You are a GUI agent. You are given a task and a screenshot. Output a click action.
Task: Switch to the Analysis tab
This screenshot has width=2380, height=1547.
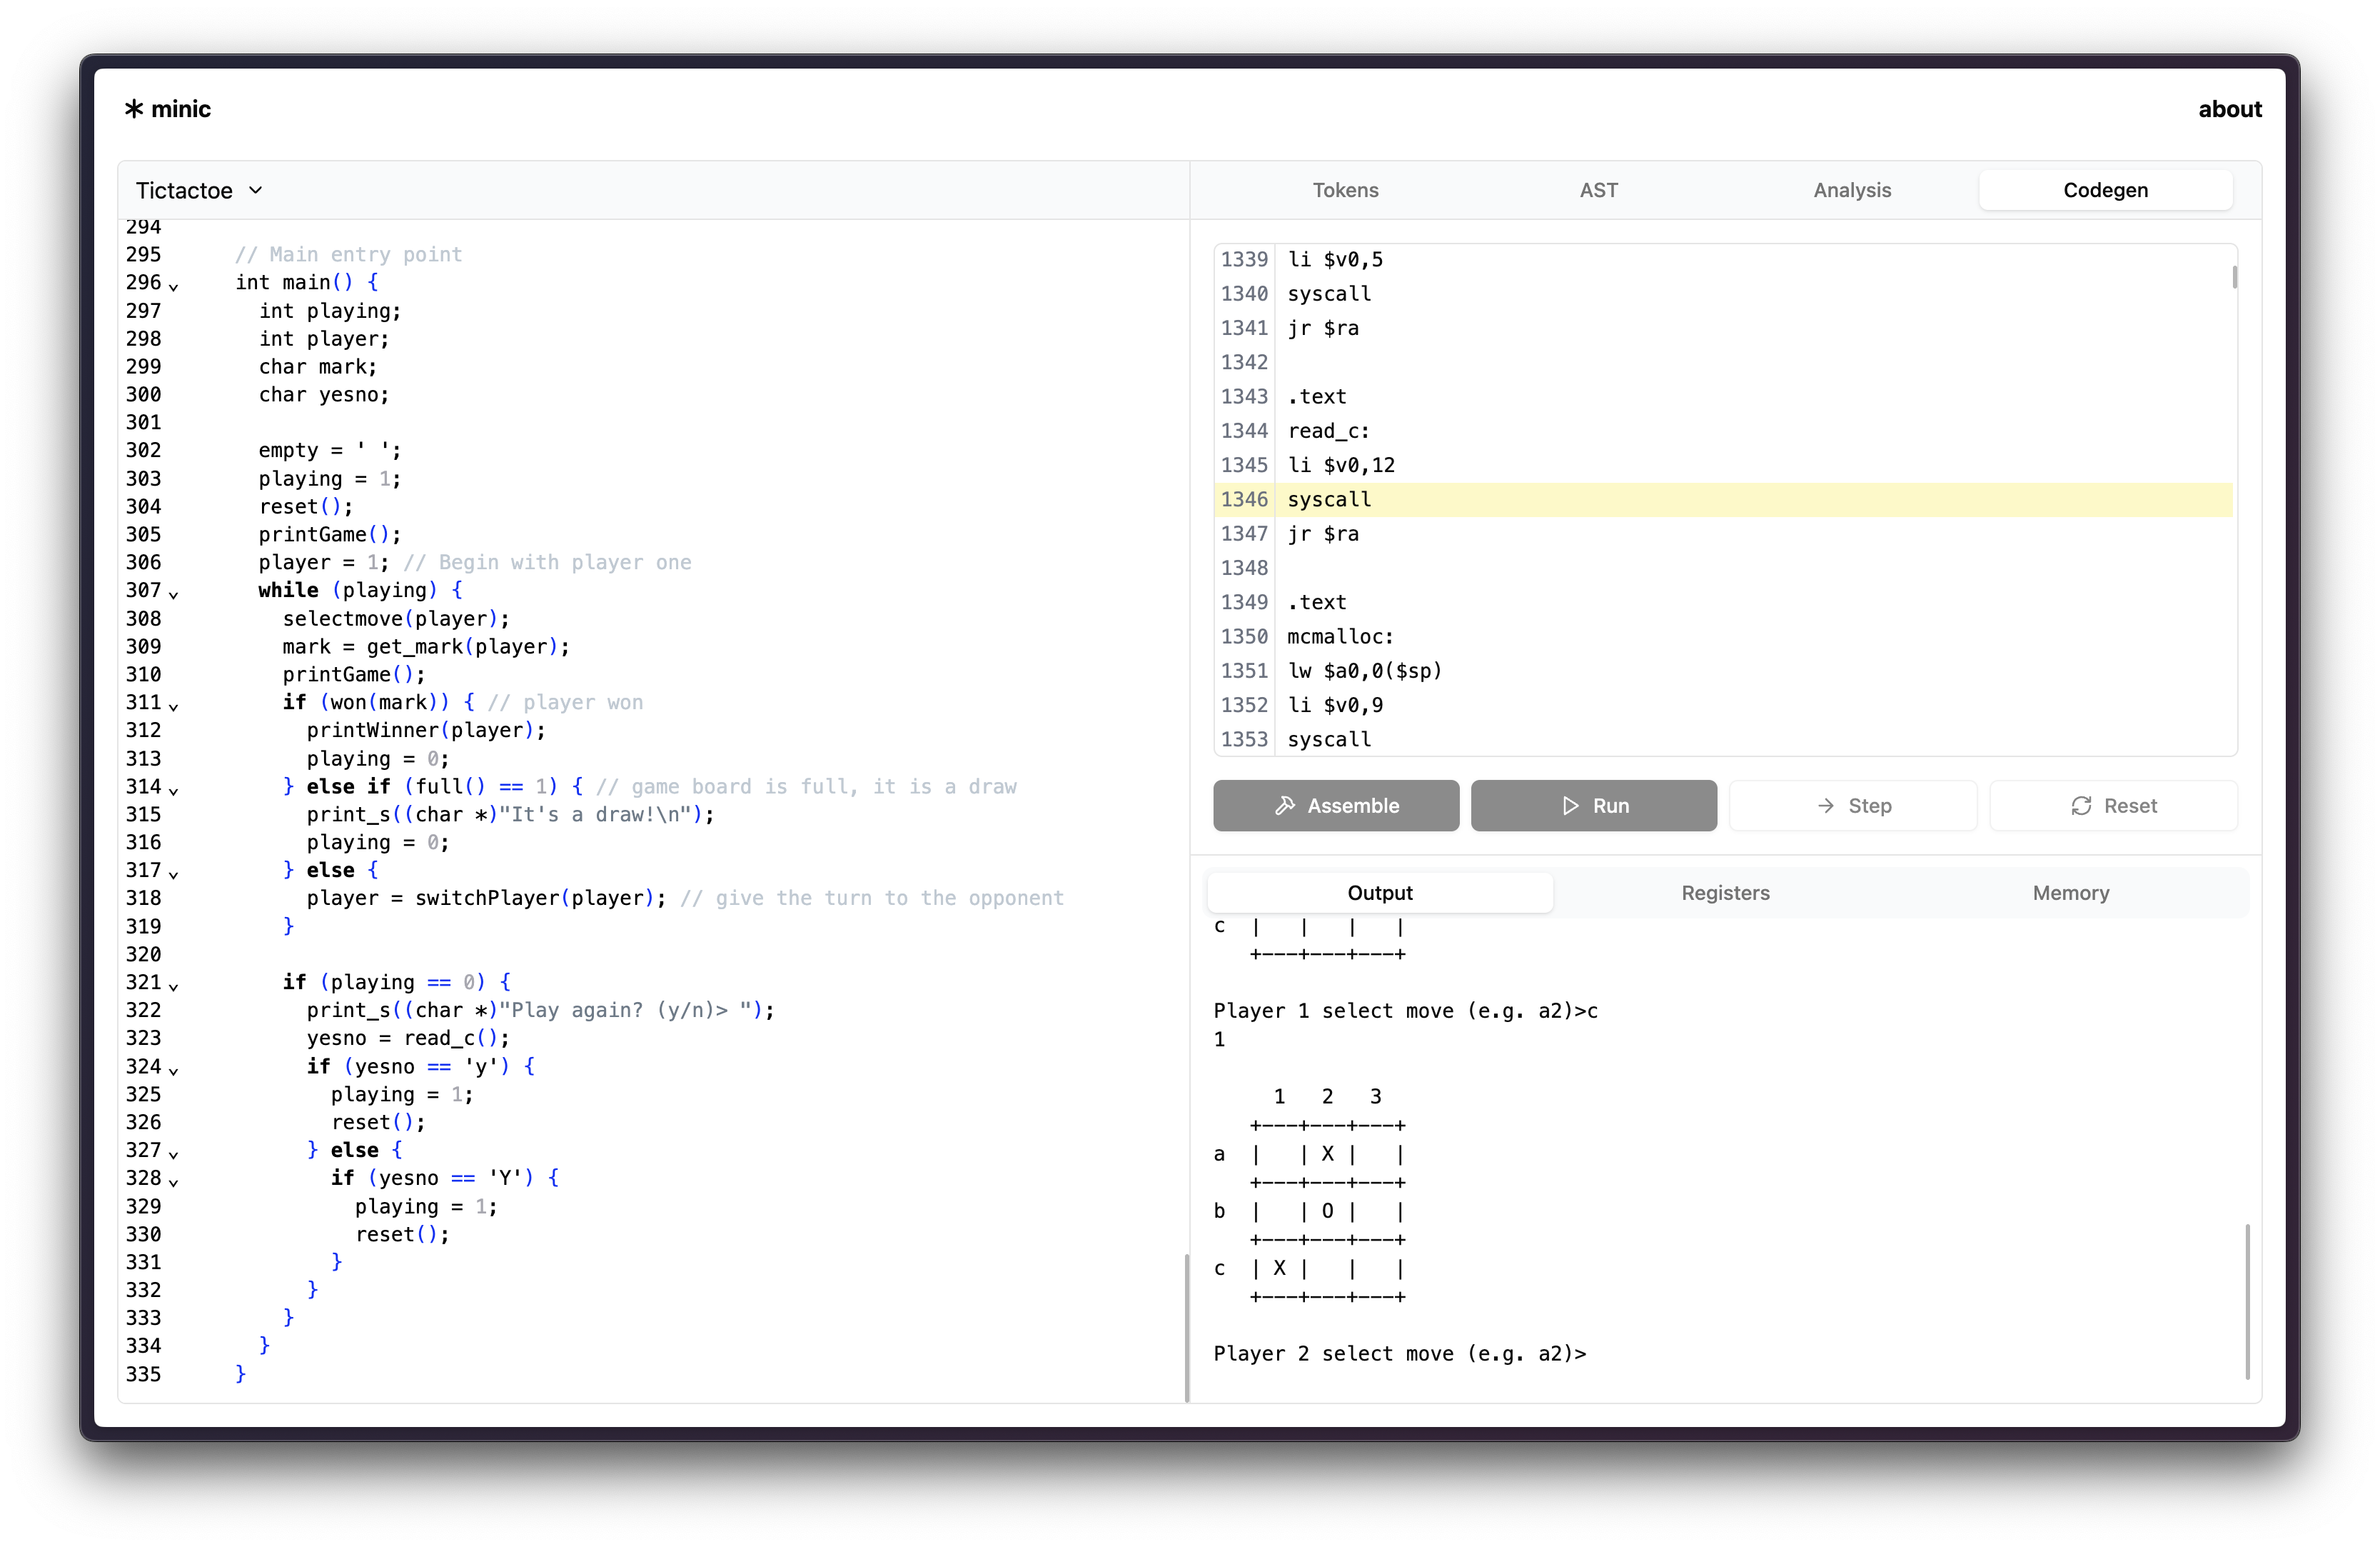click(1852, 190)
